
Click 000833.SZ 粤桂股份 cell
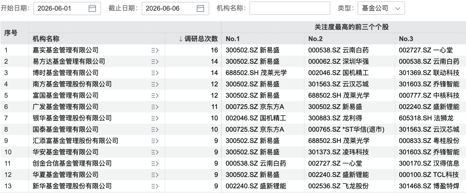click(x=429, y=141)
